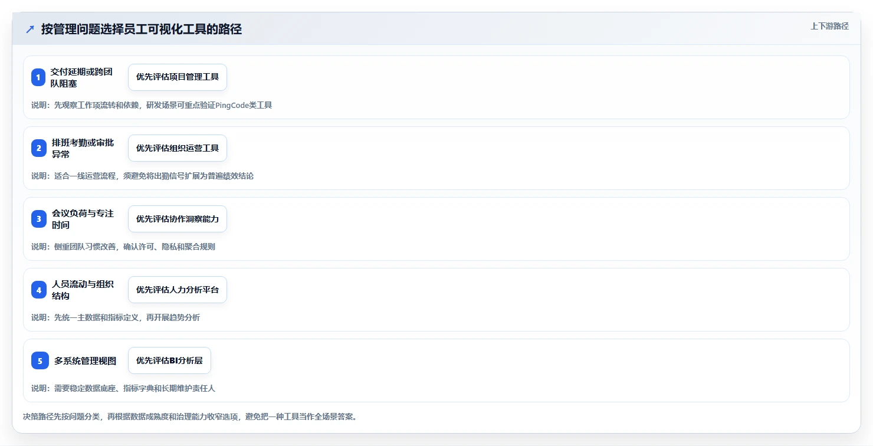Click the 上下游路径 label in header

click(x=829, y=26)
